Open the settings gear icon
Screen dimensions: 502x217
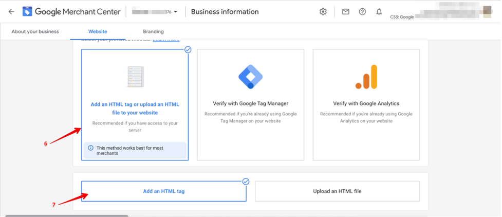tap(323, 12)
